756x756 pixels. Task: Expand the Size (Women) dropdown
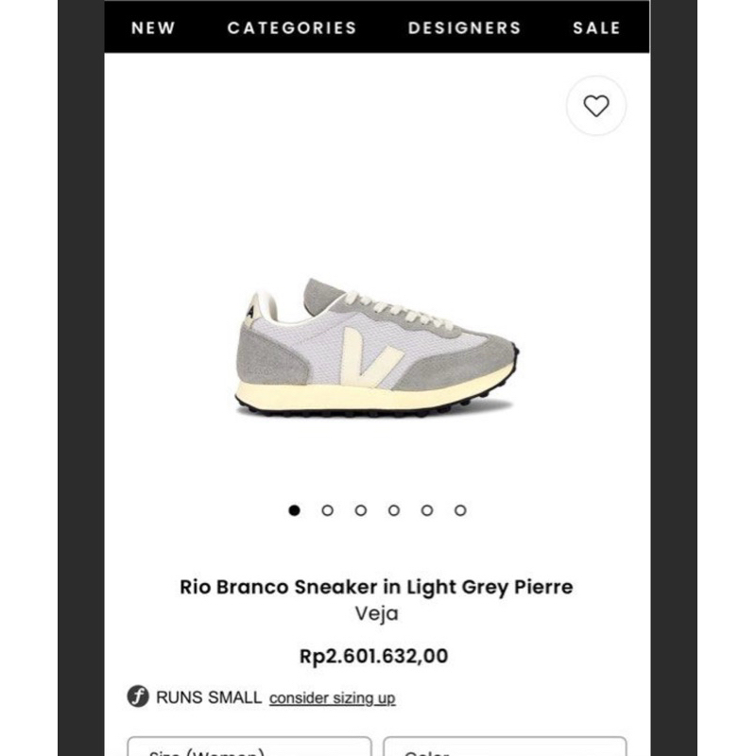249,747
